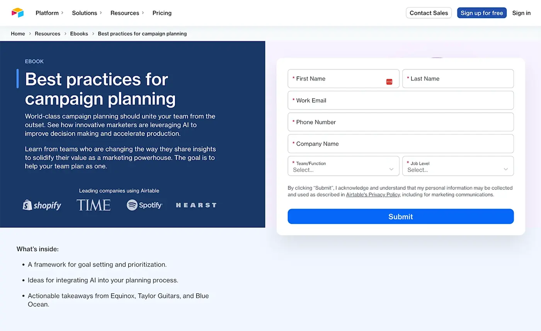
Task: Click the bullet about goal setting framework
Action: coord(97,264)
